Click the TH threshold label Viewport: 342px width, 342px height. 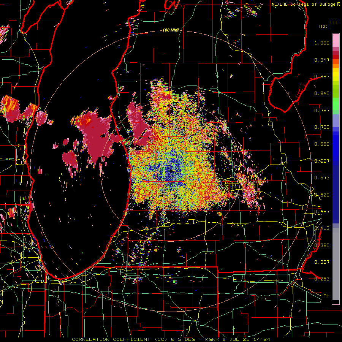click(326, 296)
